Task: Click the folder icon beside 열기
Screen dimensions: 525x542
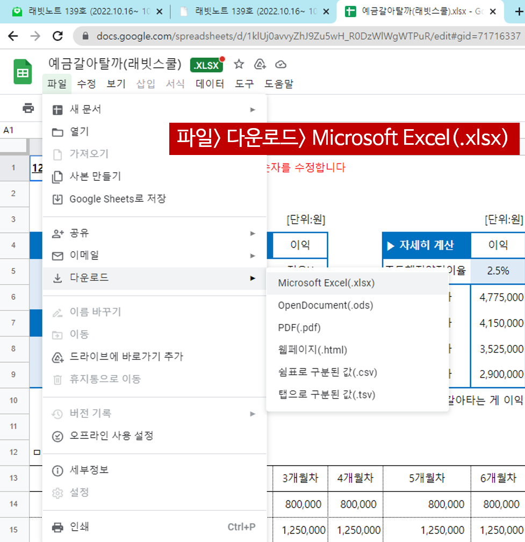Action: pyautogui.click(x=57, y=132)
